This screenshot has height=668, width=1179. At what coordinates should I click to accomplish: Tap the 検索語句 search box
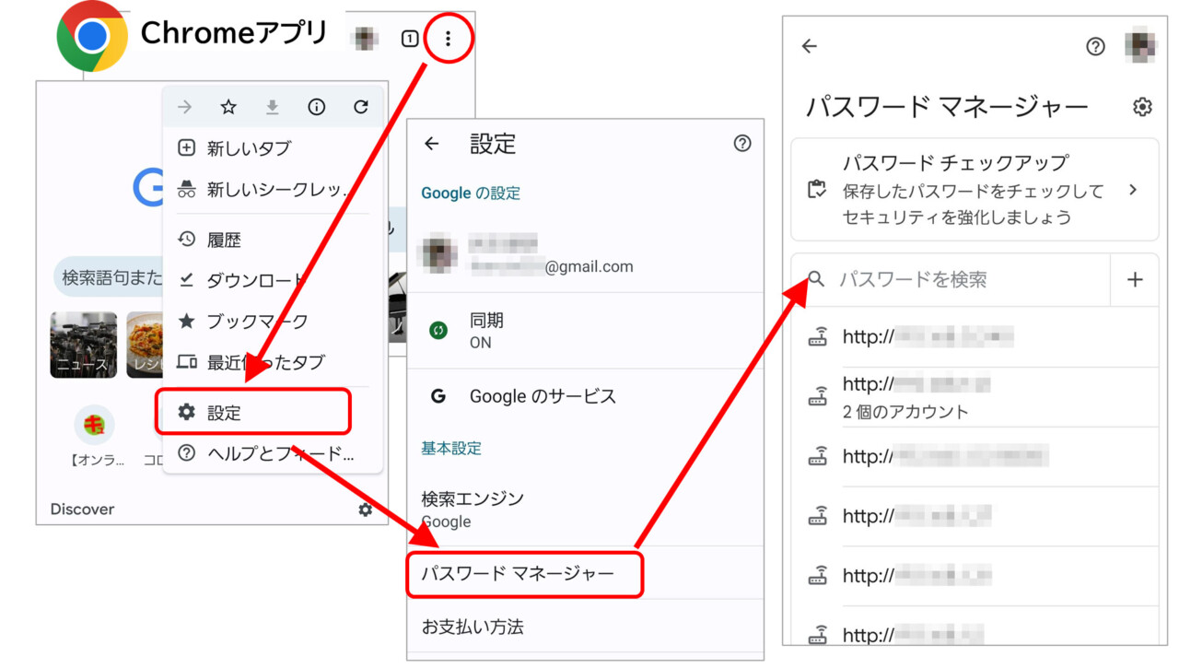pyautogui.click(x=109, y=277)
